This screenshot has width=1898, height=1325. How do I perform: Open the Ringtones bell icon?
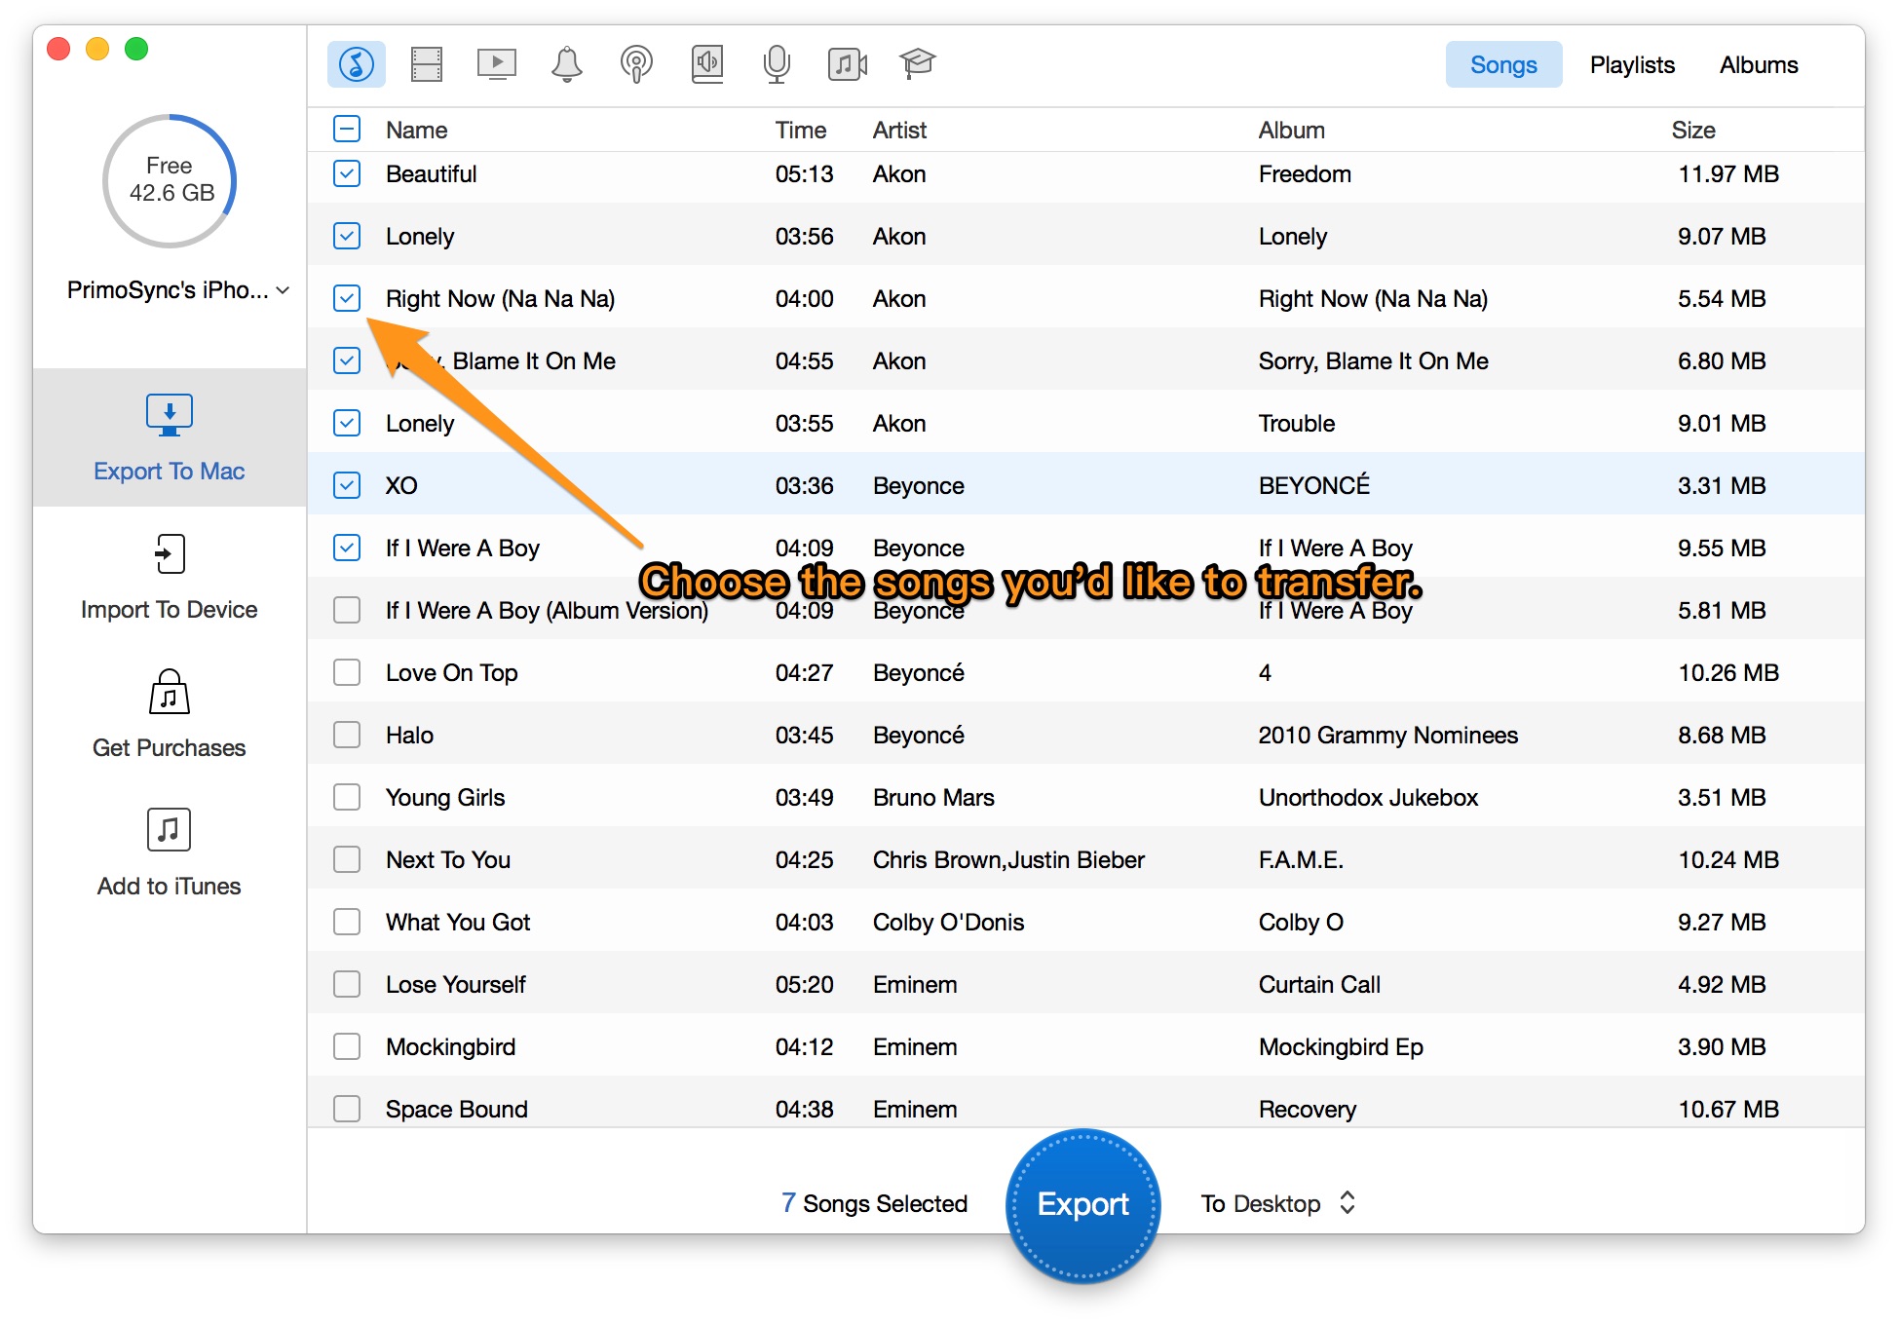566,64
